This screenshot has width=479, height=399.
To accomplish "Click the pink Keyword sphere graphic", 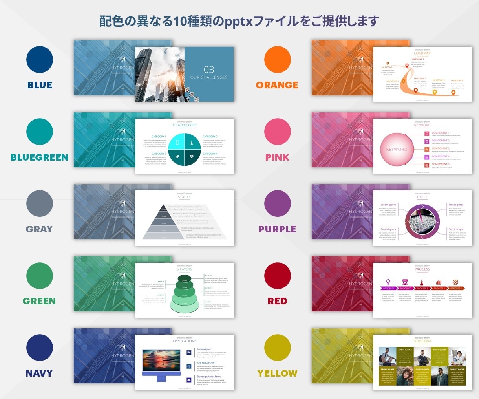I will pos(397,149).
